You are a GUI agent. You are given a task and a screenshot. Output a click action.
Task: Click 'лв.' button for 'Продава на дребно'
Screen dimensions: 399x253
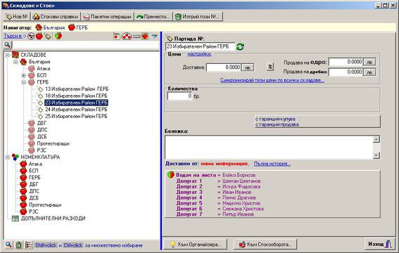[369, 72]
